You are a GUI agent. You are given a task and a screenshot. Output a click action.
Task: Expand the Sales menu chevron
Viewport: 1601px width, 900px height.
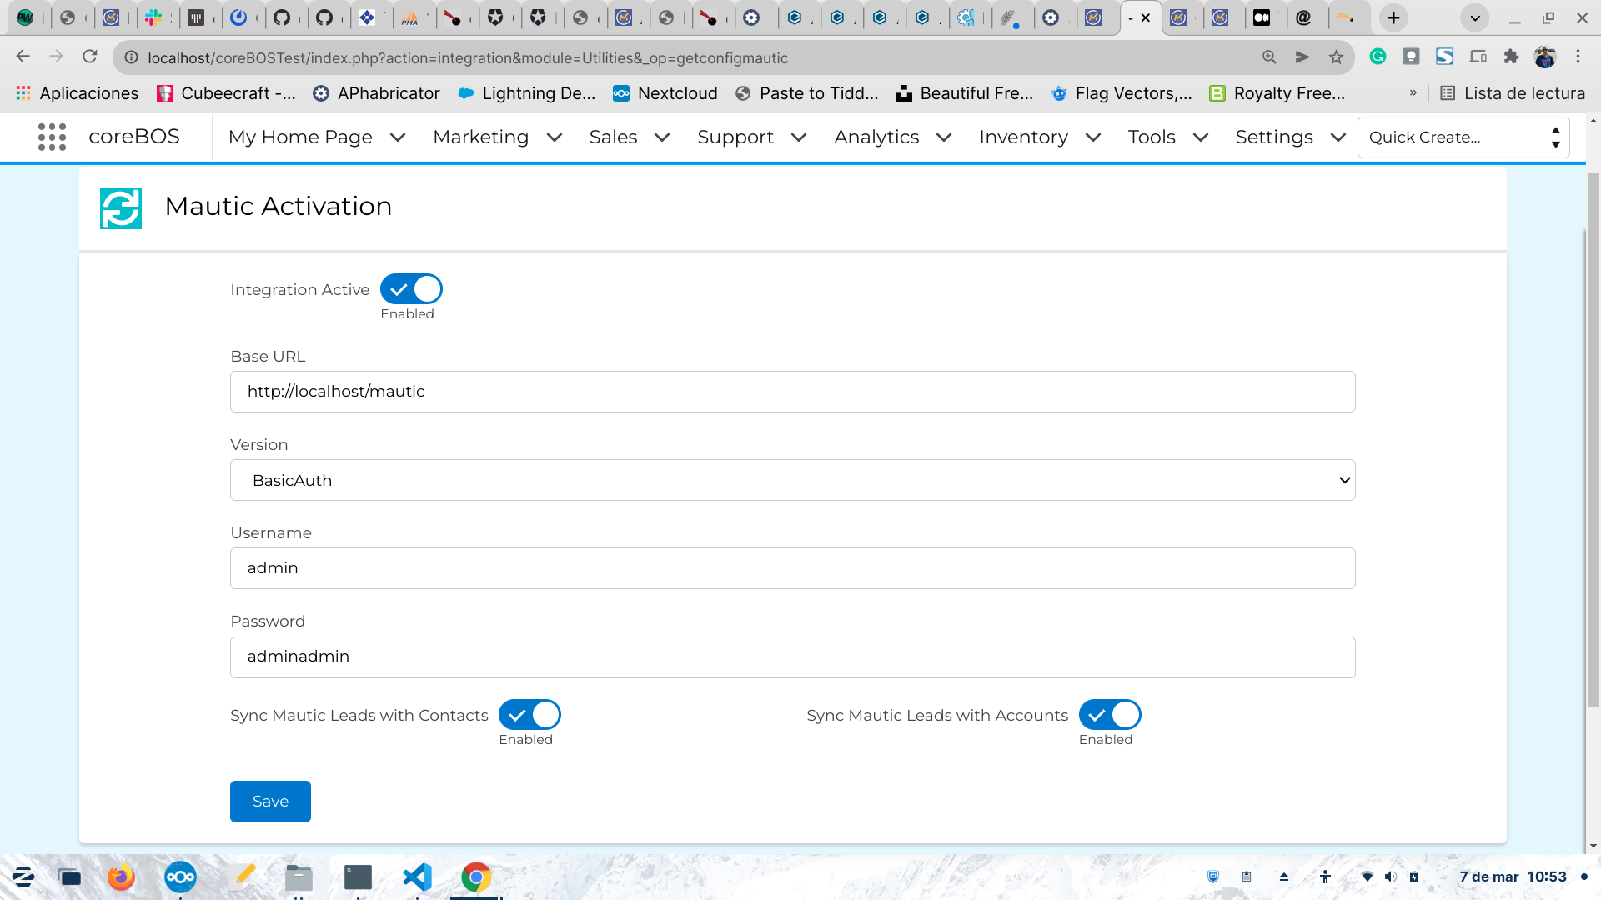click(x=662, y=137)
